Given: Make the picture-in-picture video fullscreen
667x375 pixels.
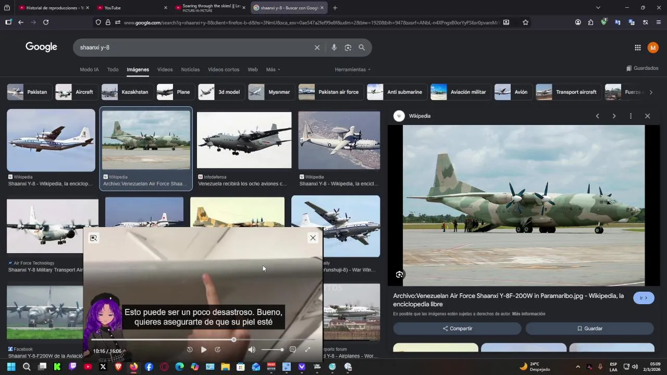Looking at the screenshot, I should pyautogui.click(x=307, y=349).
